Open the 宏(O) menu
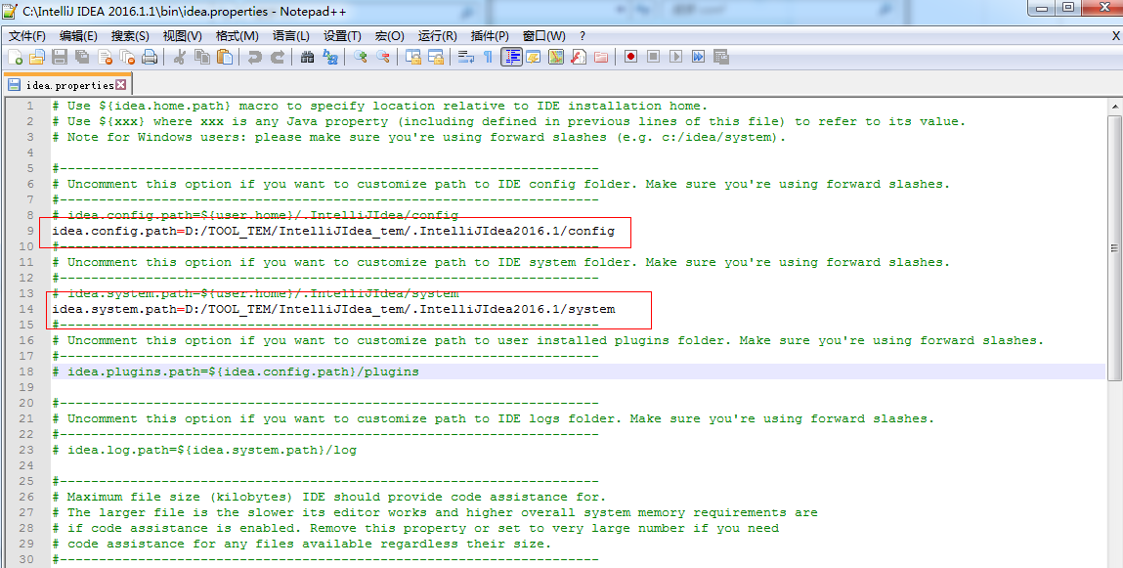1123x568 pixels. [x=390, y=36]
